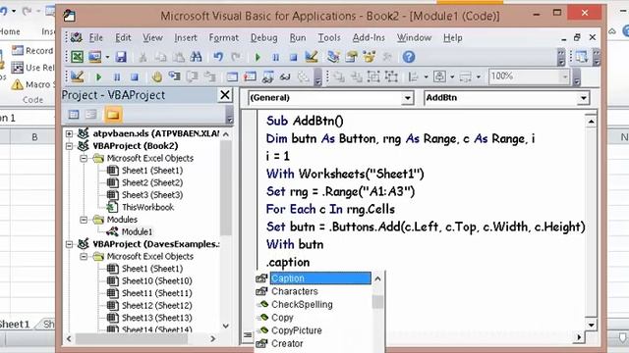
Task: Open the Insert menu
Action: 186,37
